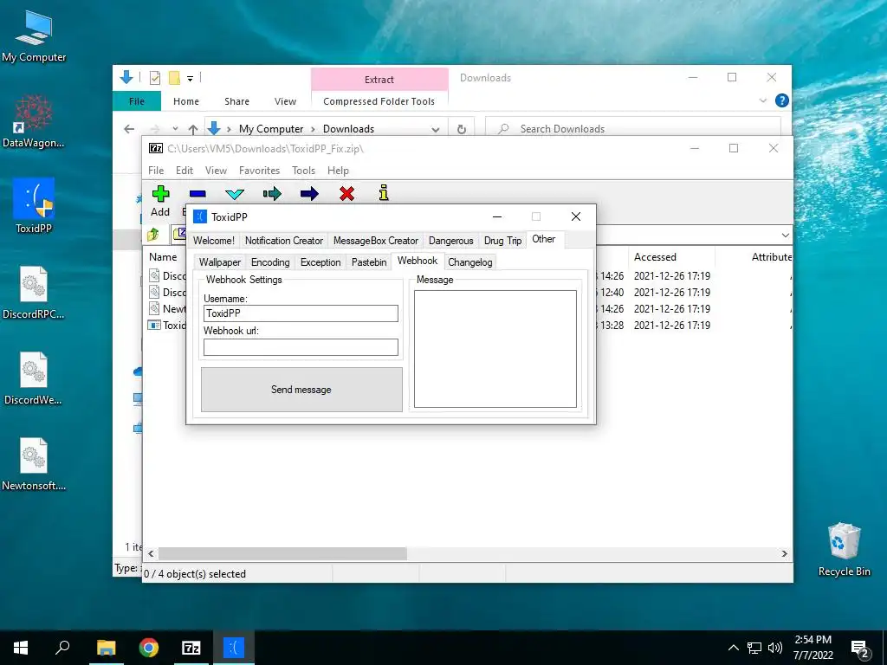
Task: Collapse the Explorer ribbon chevron
Action: click(762, 100)
